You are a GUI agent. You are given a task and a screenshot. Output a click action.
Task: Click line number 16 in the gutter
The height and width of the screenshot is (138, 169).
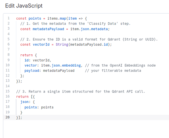8,97
